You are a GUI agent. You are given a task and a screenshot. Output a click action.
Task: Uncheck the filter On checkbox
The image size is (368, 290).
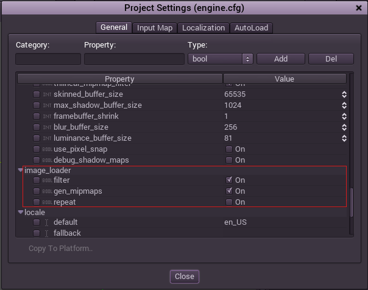tap(229, 180)
